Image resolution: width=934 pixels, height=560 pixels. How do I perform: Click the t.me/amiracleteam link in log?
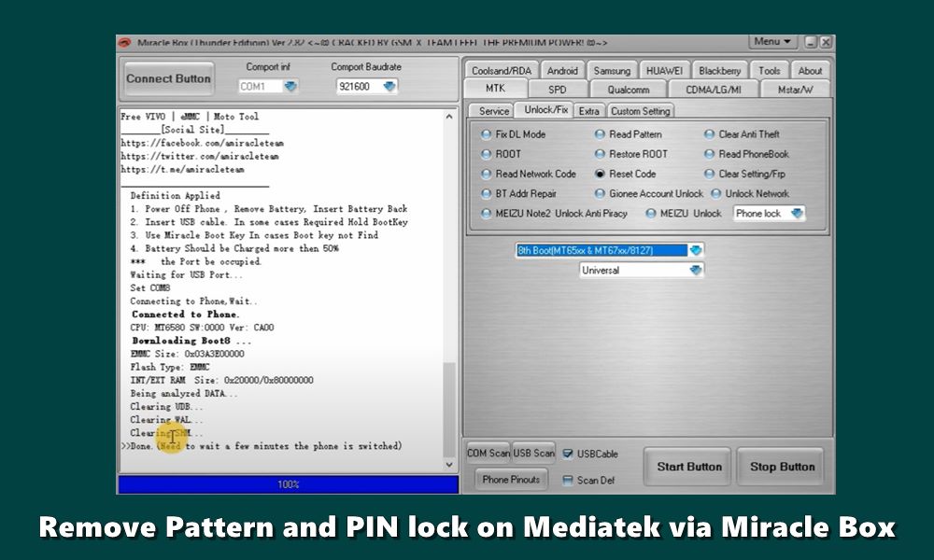pos(182,169)
